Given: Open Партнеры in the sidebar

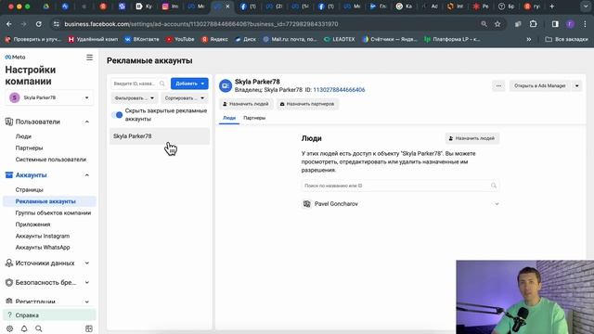Looking at the screenshot, I should point(29,148).
